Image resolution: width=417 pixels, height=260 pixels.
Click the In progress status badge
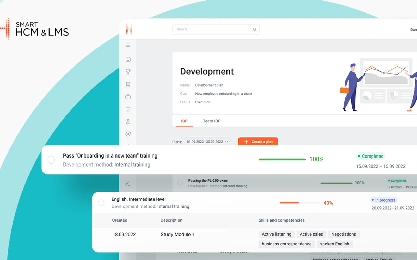383,200
